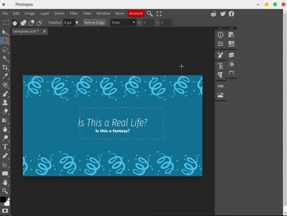Image resolution: width=287 pixels, height=216 pixels.
Task: Open the View menu
Action: 87,13
